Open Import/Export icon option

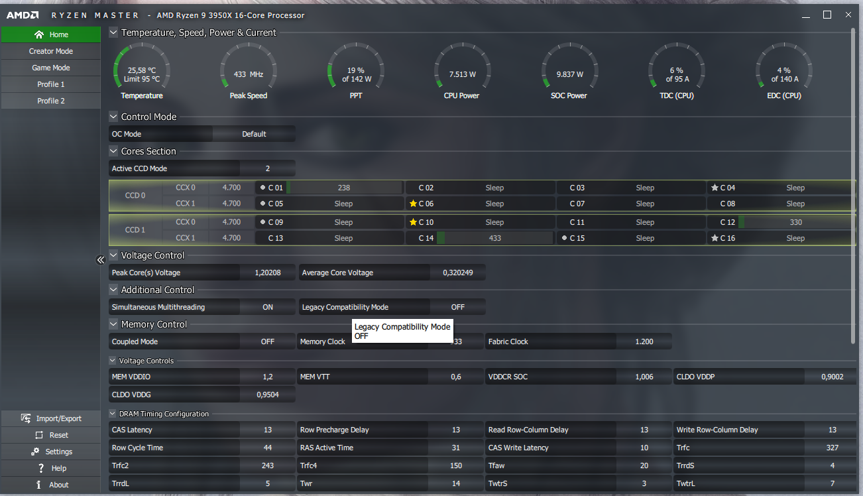[x=26, y=418]
